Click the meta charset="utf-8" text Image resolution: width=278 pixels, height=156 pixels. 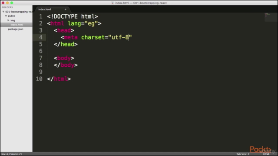click(96, 37)
